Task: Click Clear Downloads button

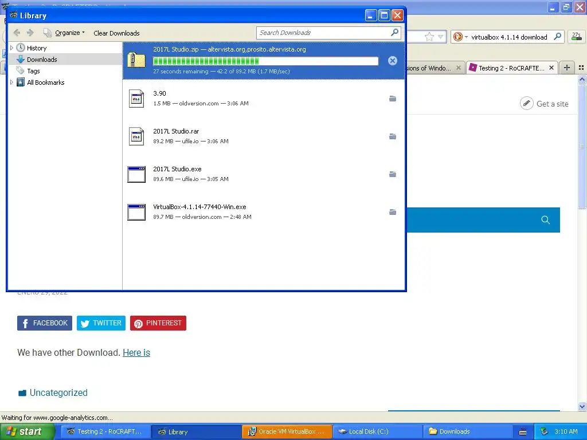Action: (116, 33)
